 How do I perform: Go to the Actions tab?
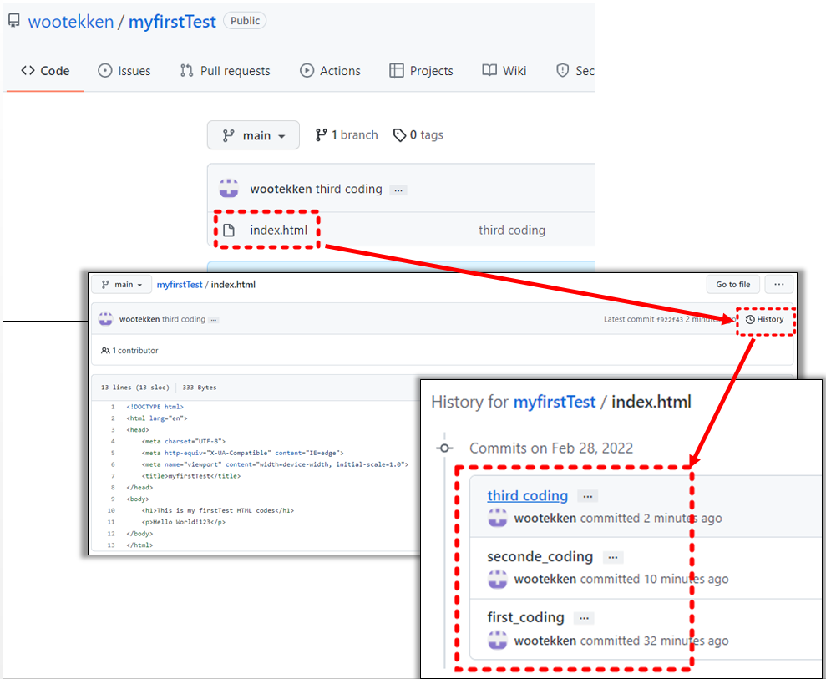click(x=330, y=71)
